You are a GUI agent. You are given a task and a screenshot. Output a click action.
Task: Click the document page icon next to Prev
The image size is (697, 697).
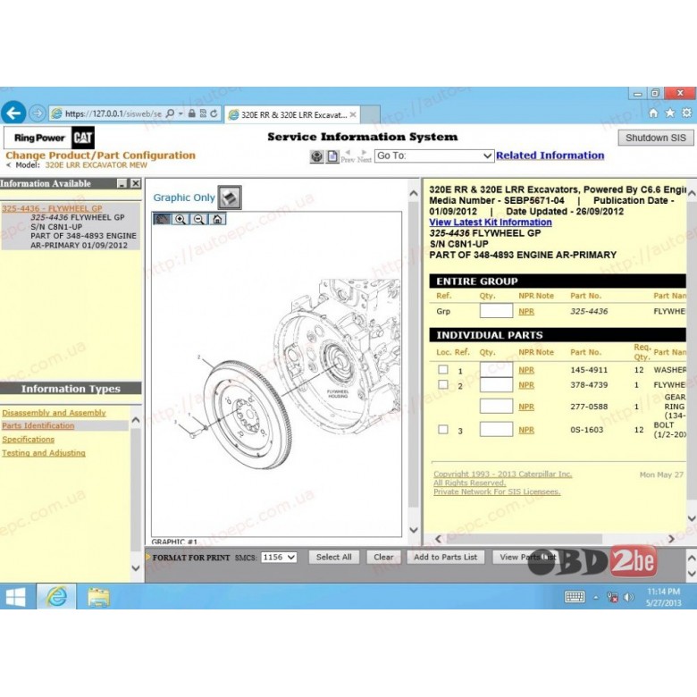tap(332, 156)
